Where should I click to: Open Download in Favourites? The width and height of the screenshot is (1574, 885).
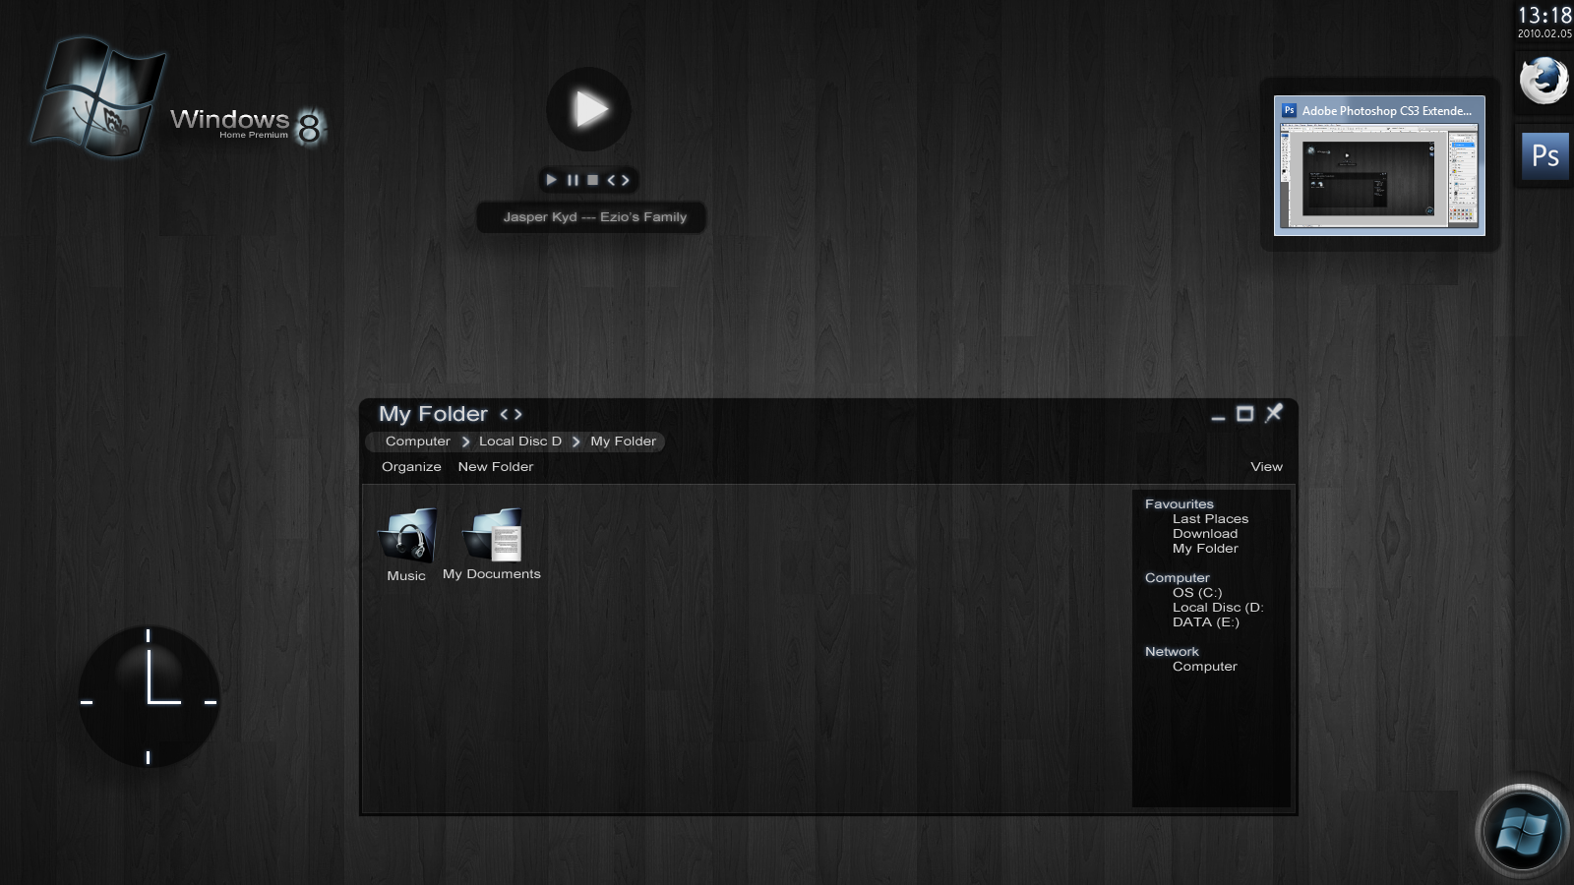[1205, 534]
